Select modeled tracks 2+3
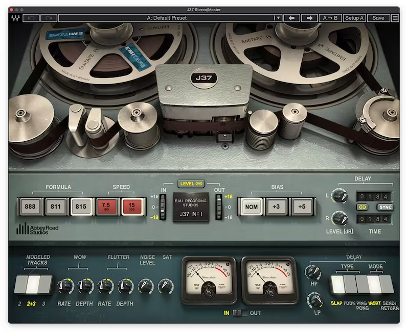 tap(33, 285)
